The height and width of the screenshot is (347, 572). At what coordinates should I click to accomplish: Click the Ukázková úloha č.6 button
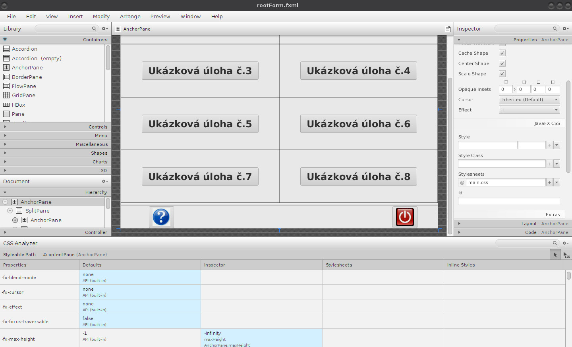point(359,124)
